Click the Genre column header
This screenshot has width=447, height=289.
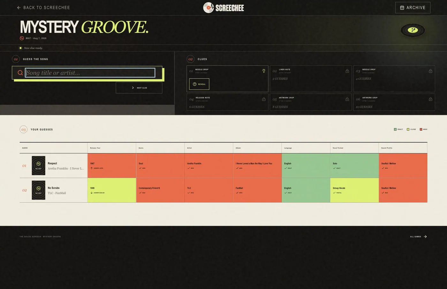[x=160, y=148]
